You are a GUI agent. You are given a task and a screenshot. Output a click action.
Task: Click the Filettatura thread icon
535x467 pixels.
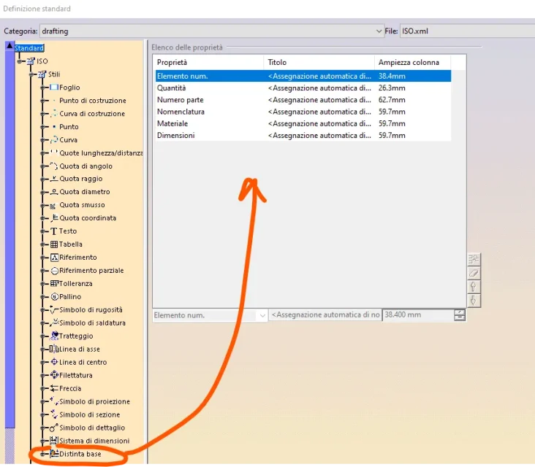pyautogui.click(x=53, y=376)
